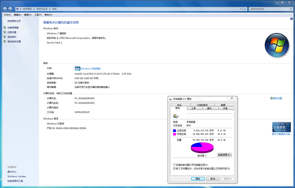The image size is (295, 188).
Task: Go back with the Back arrow button
Action: point(5,9)
